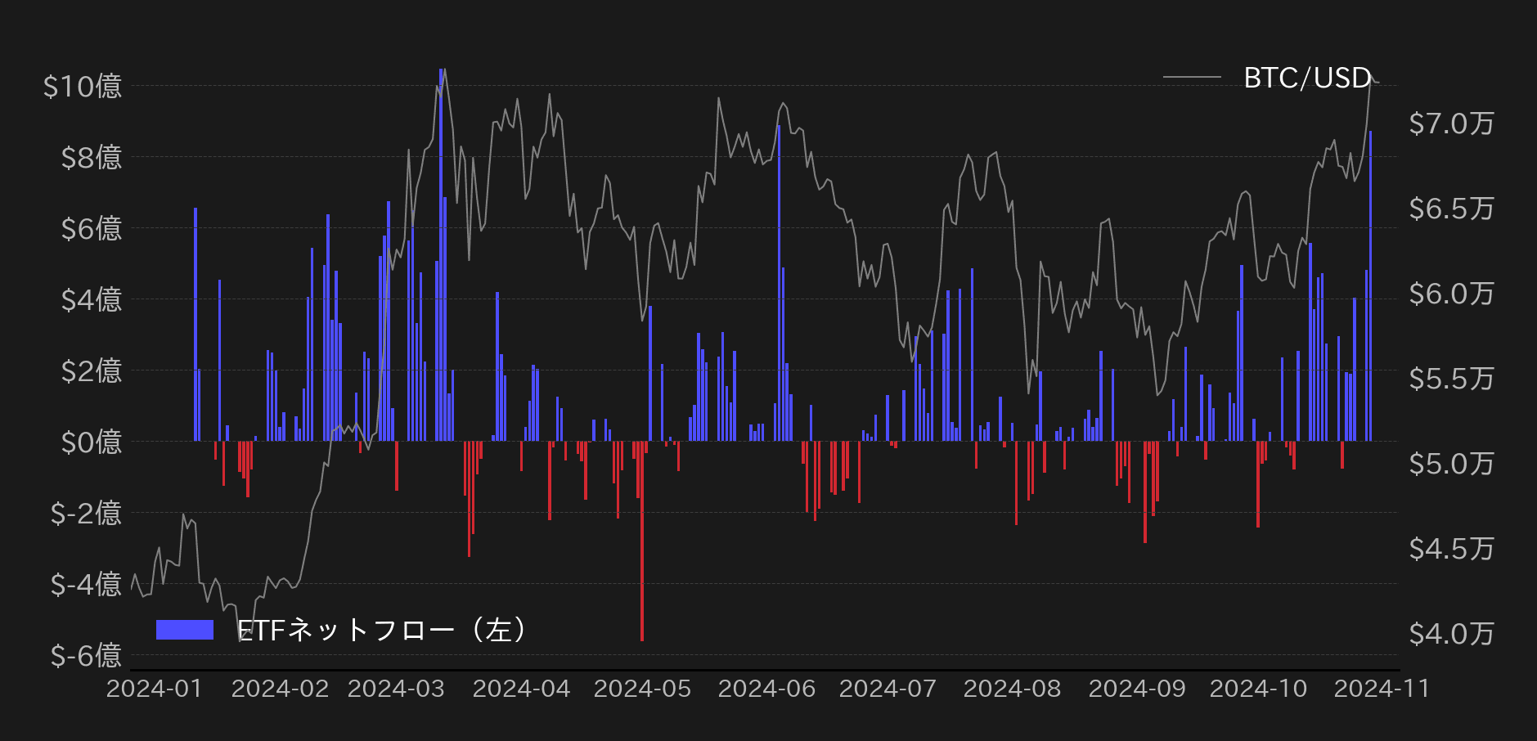Select the $4.0万 right axis label

tap(1450, 633)
